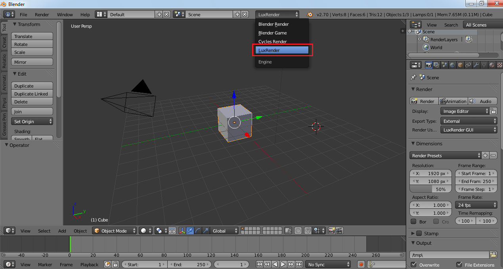Open the Window menu
This screenshot has width=503, height=269.
65,15
